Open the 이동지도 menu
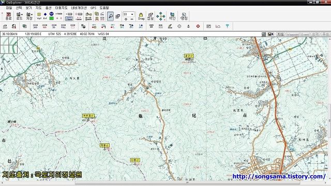Image resolution: width=331 pixels, height=186 pixels. (x=61, y=8)
